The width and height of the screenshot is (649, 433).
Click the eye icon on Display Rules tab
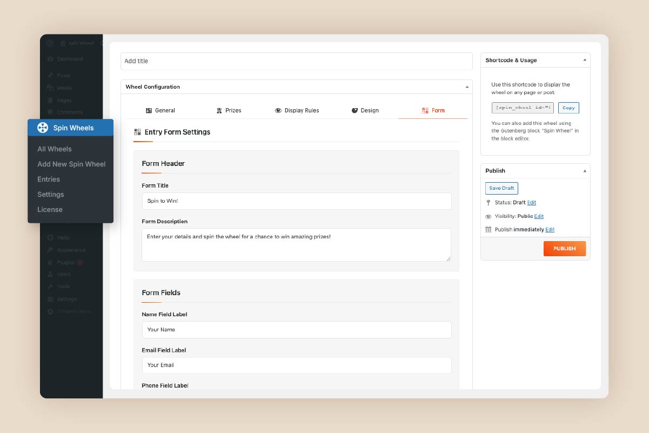pos(277,110)
